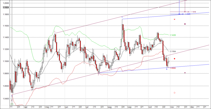Image resolution: width=211 pixels, height=109 pixels.
Task: Click the red down-triangle forecast marker
Action: [175, 19]
